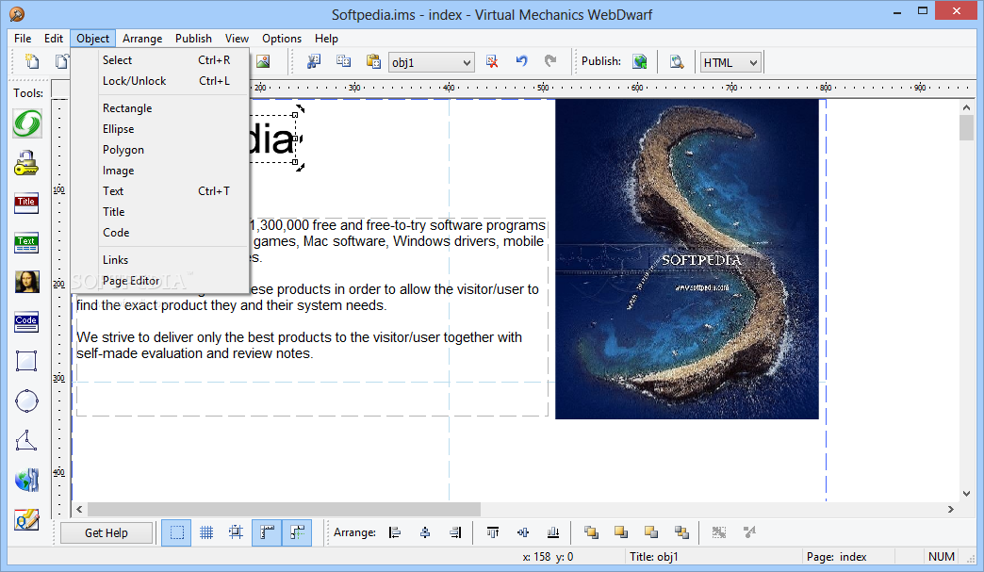Click the Bring to Front icon

tap(591, 532)
